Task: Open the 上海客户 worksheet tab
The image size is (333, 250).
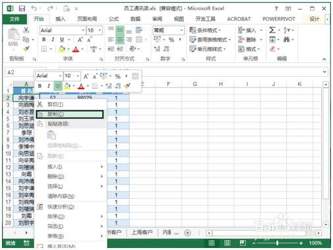Action: tap(142, 232)
